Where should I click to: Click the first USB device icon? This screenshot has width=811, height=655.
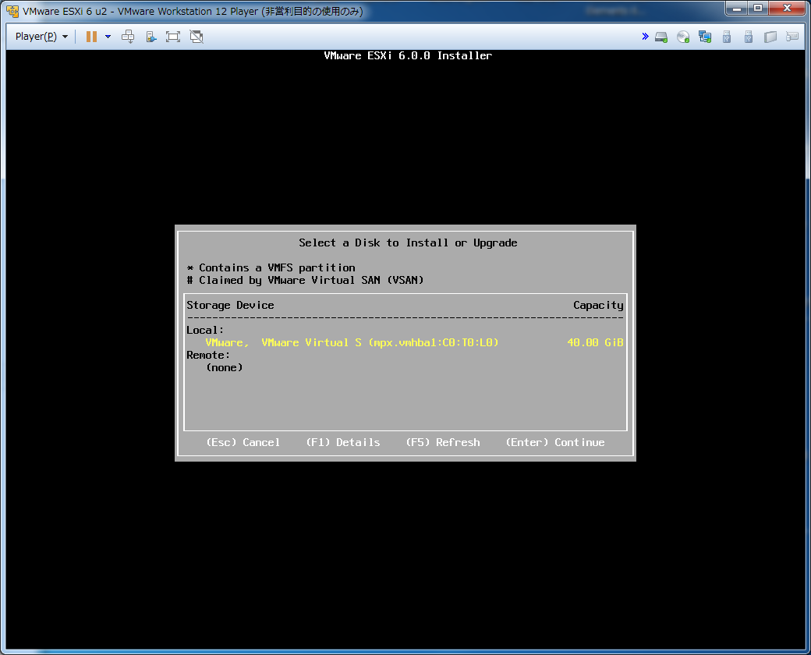pos(727,37)
